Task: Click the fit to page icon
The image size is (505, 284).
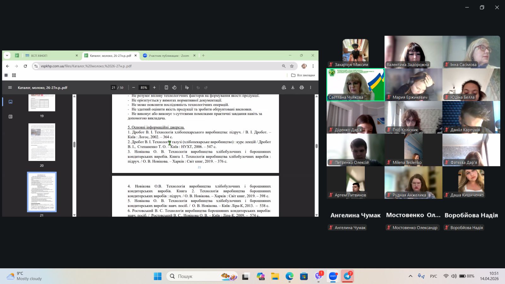Action: 166,88
